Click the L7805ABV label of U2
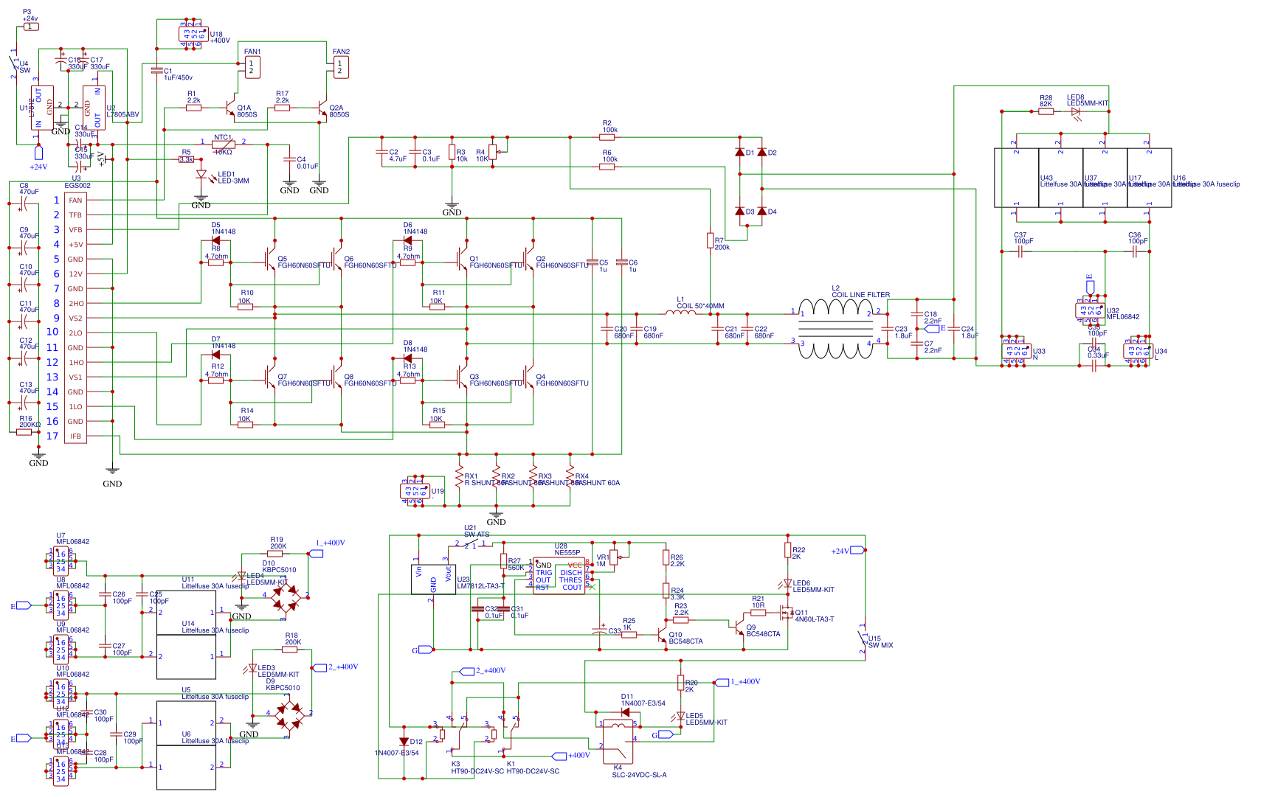 click(122, 115)
